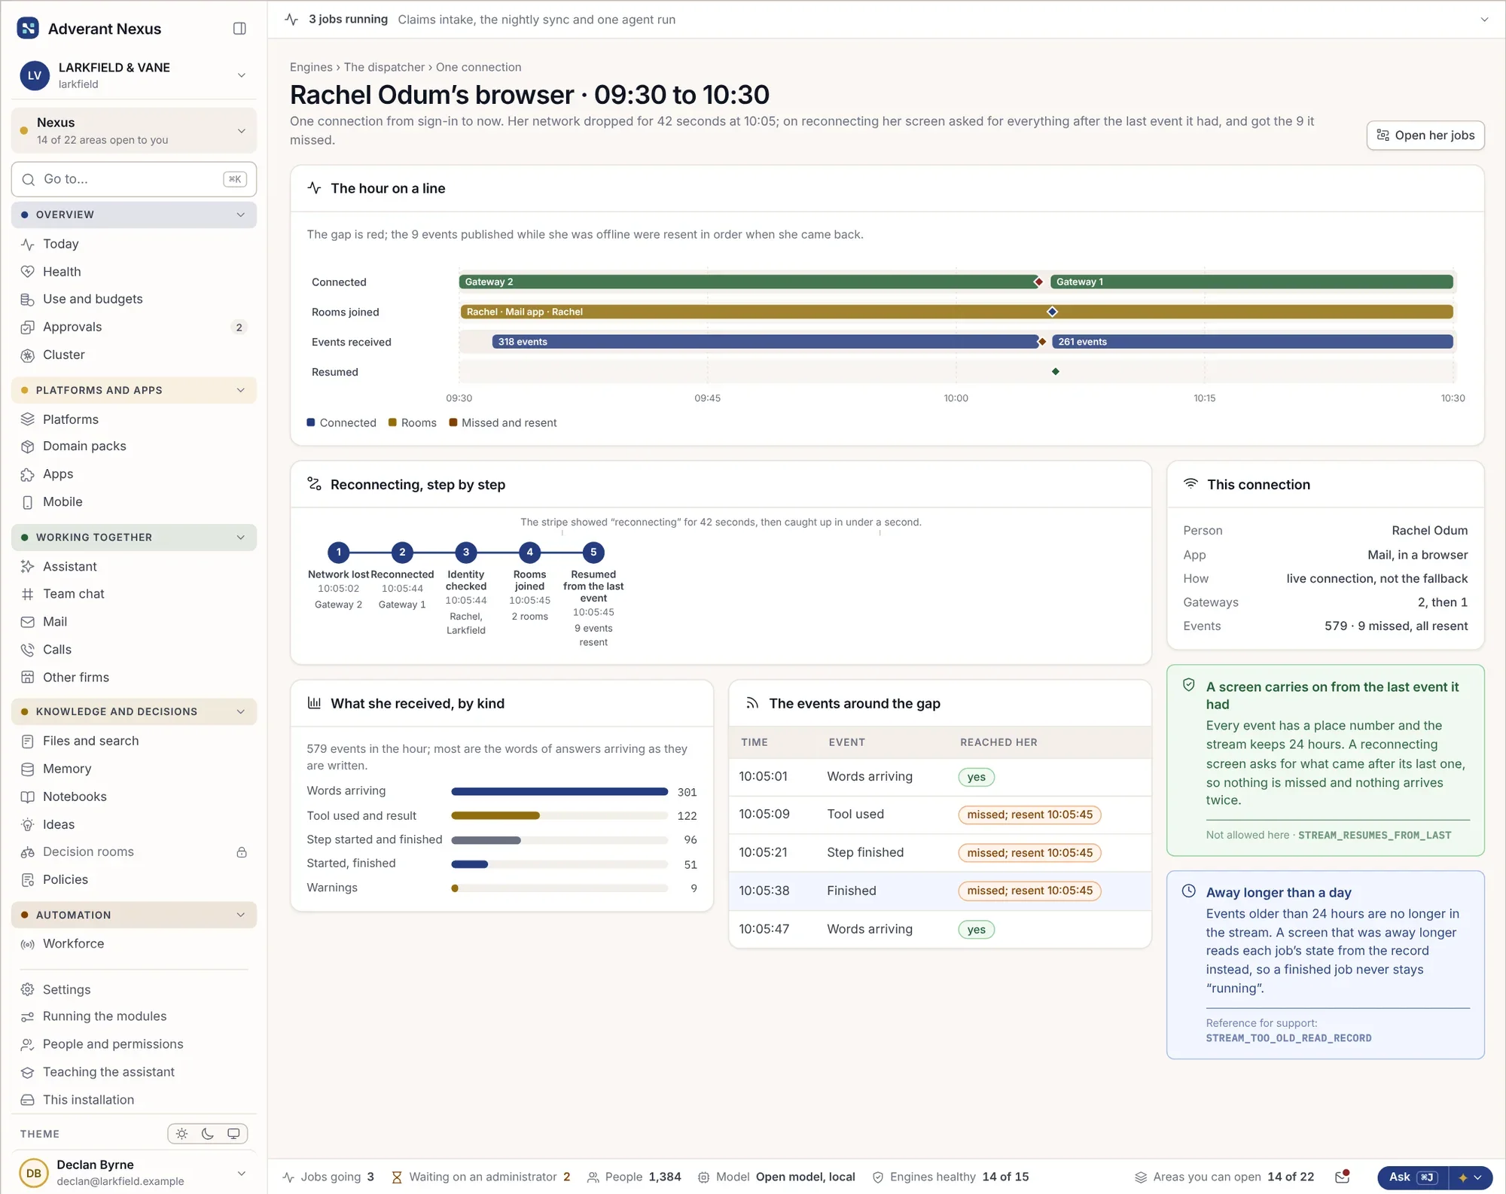Follow The dispatcher breadcrumb link
Image resolution: width=1506 pixels, height=1194 pixels.
point(384,67)
